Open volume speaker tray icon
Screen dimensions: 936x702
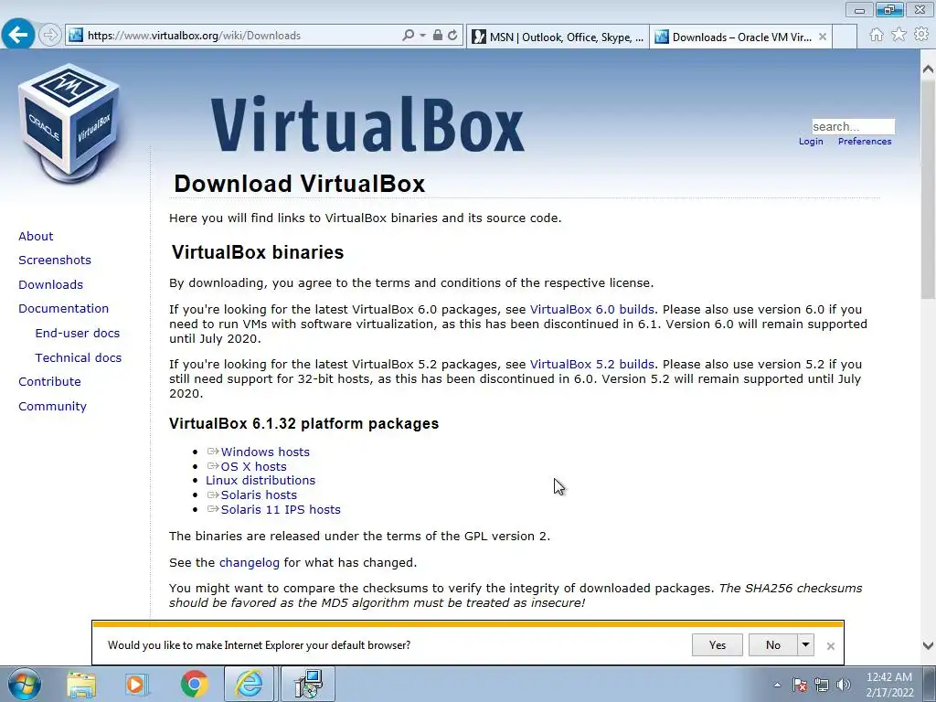(844, 685)
